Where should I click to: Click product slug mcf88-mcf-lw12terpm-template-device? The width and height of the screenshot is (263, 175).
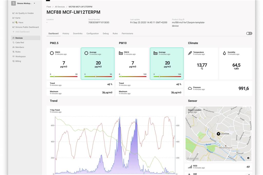click(x=188, y=24)
